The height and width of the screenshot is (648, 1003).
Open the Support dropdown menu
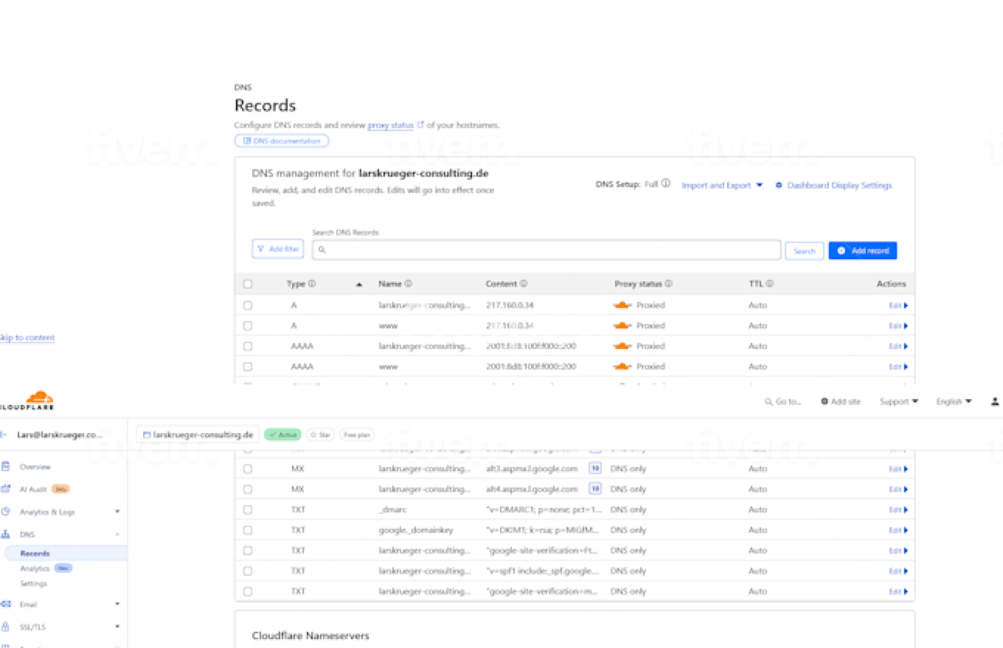click(899, 401)
